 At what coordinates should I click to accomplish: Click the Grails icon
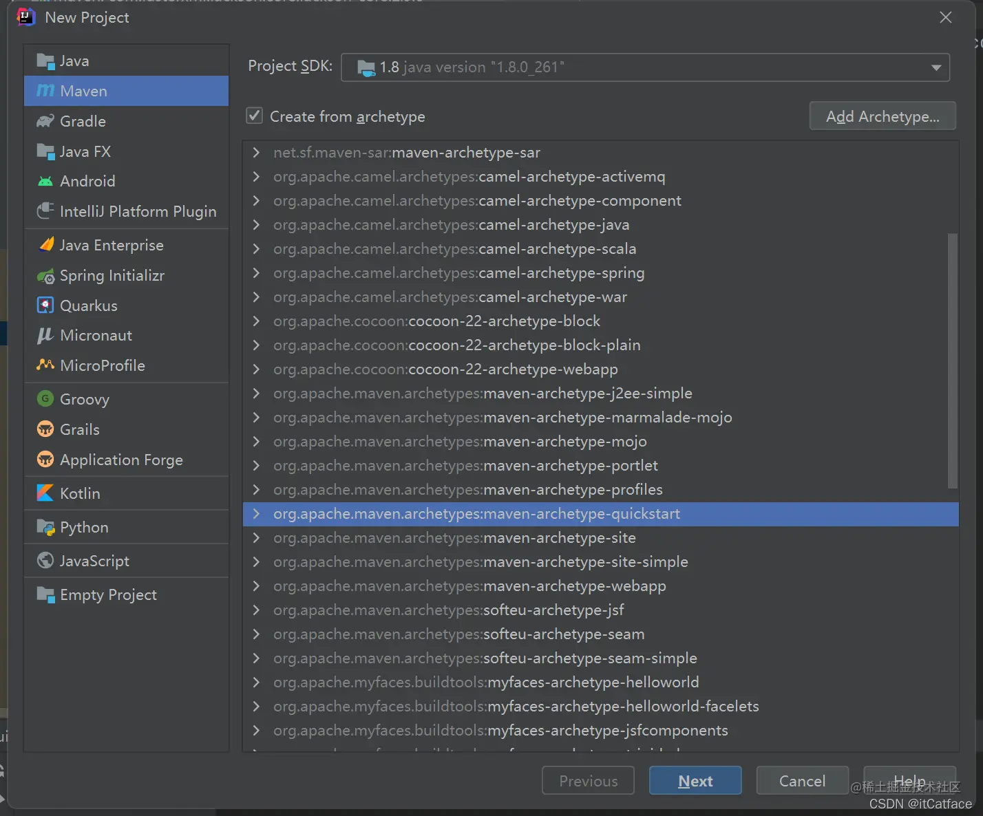click(x=45, y=429)
